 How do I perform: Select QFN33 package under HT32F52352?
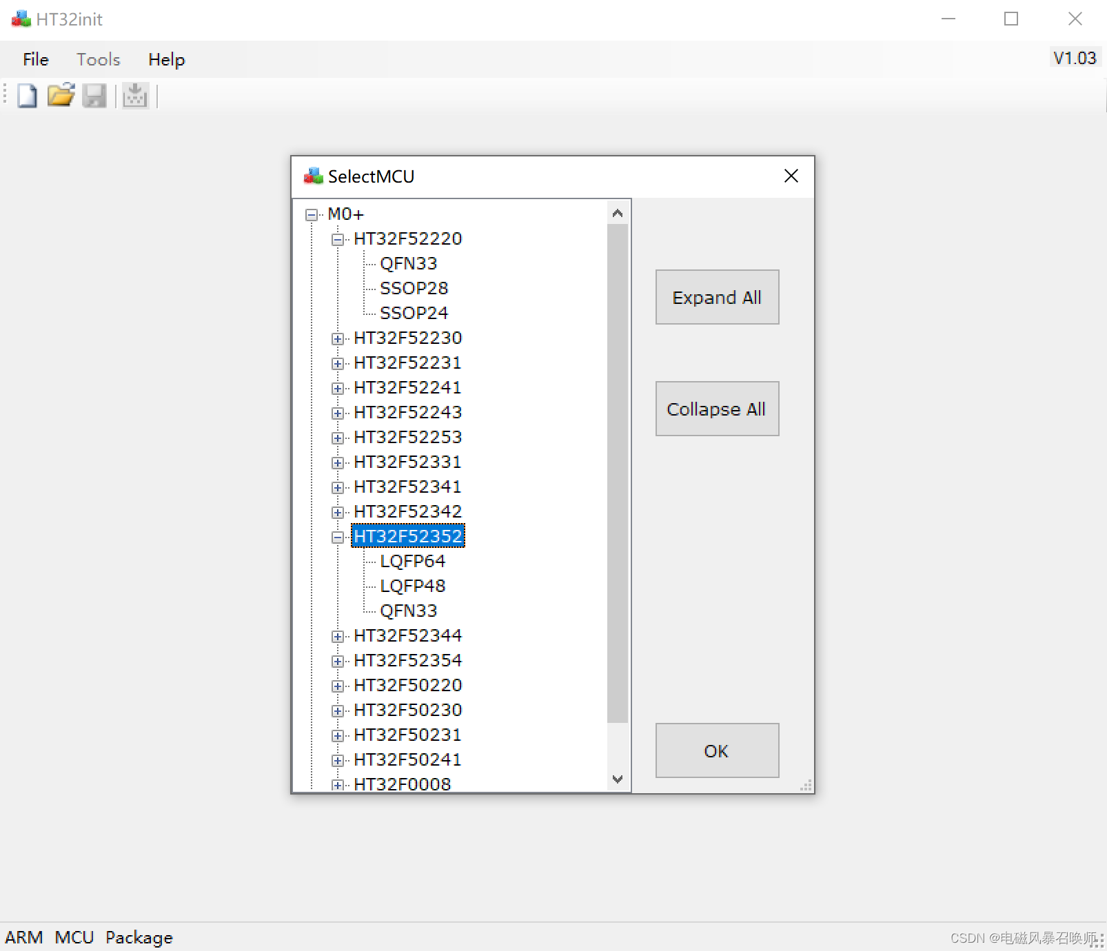pos(409,611)
